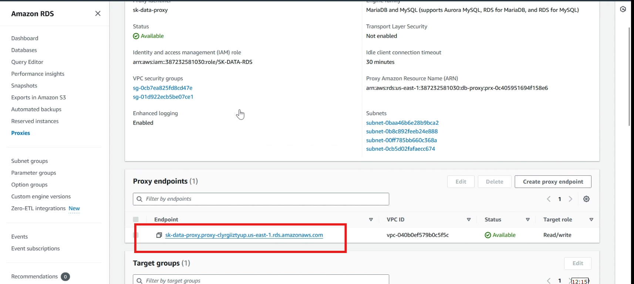This screenshot has height=284, width=634.
Task: Open Custom engine versions in sidebar
Action: click(41, 196)
